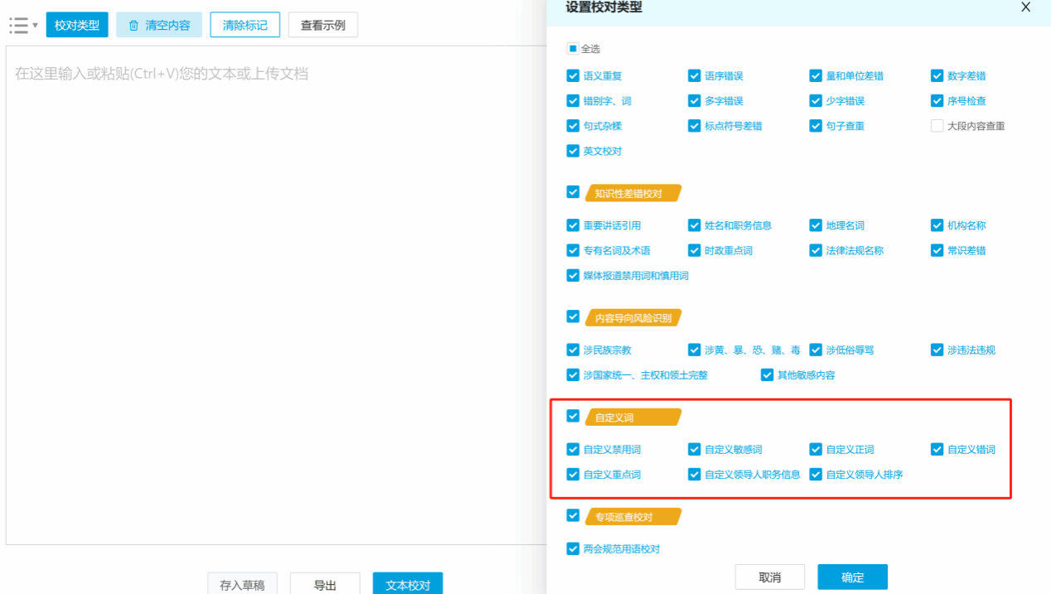
Task: Uncheck 量和单位差错 checkbox
Action: [816, 76]
